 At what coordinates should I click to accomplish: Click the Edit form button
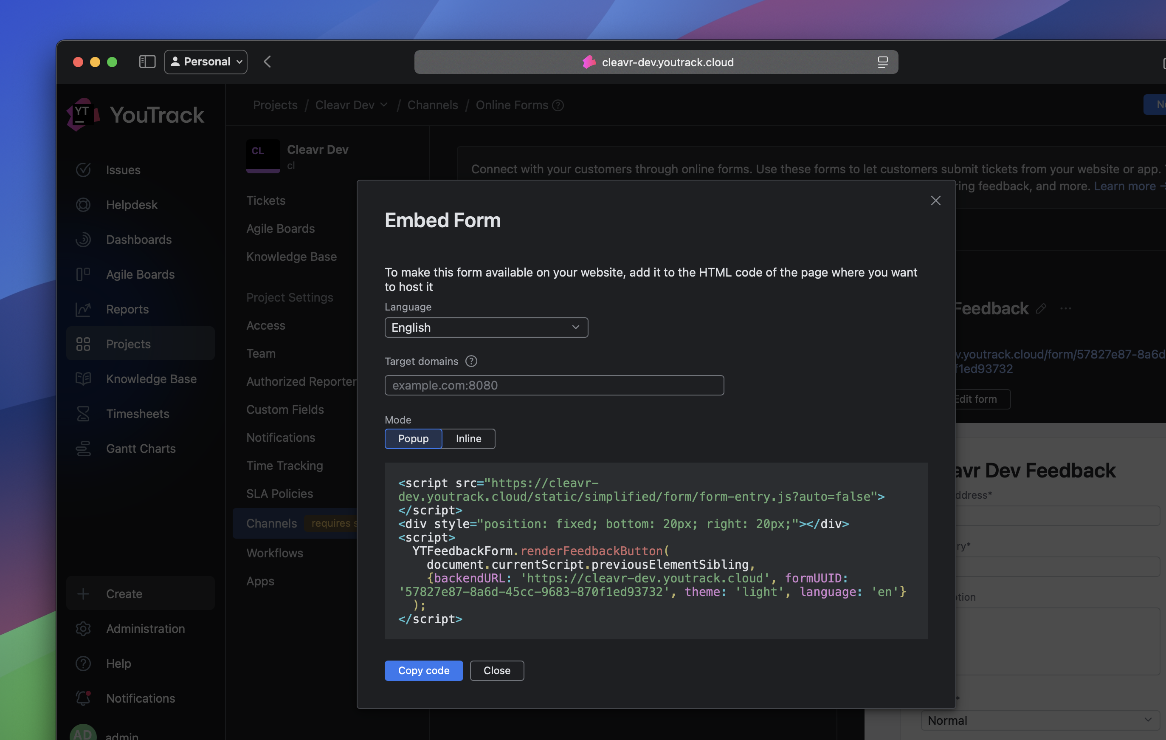[979, 399]
